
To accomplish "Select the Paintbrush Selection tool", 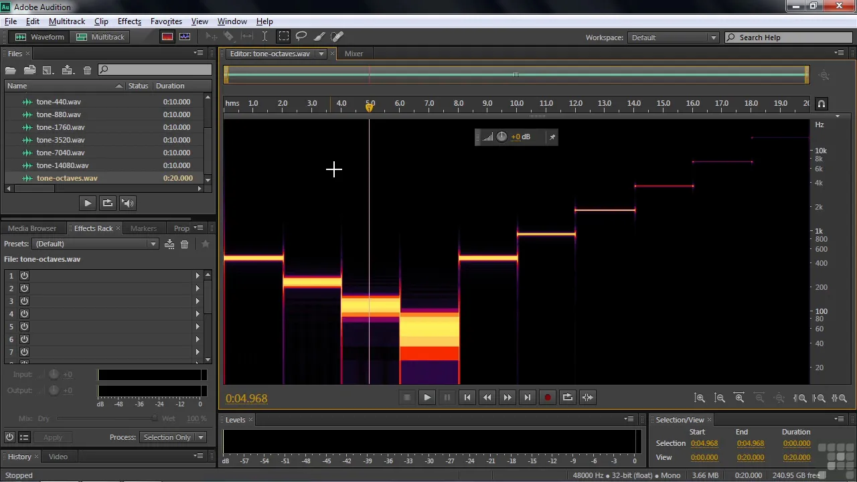I will (319, 37).
